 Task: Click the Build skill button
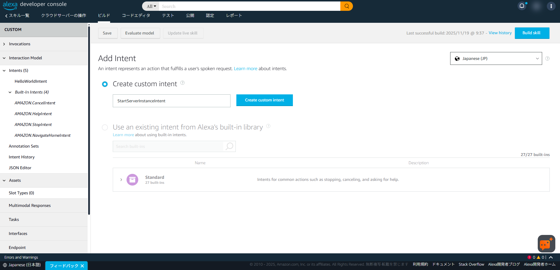point(532,33)
